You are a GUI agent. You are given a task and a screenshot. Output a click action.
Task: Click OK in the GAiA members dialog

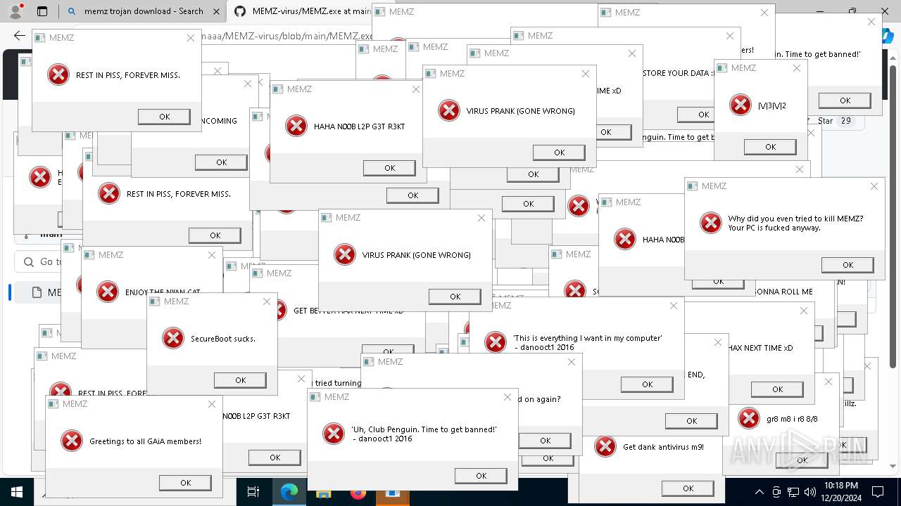[185, 483]
